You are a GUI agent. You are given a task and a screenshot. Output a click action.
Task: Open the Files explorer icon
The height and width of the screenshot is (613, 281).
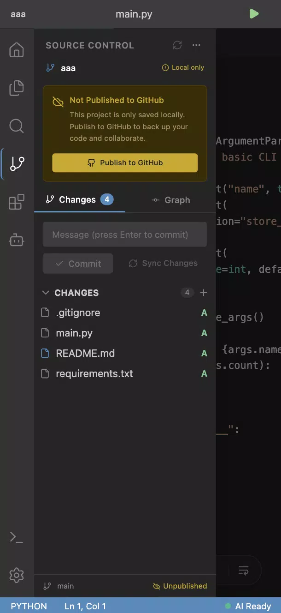pos(17,88)
